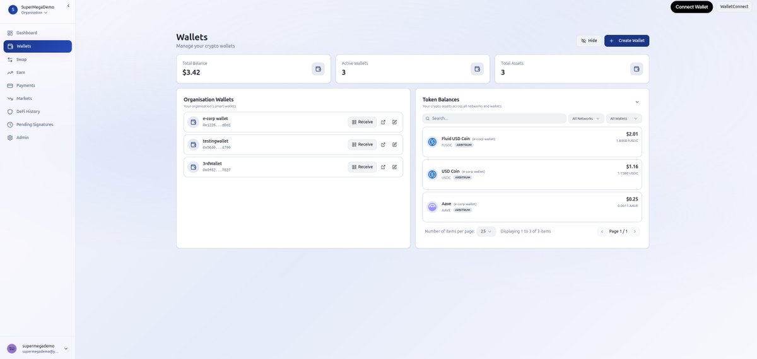
Task: Edit the e-corp wallet
Action: 394,122
